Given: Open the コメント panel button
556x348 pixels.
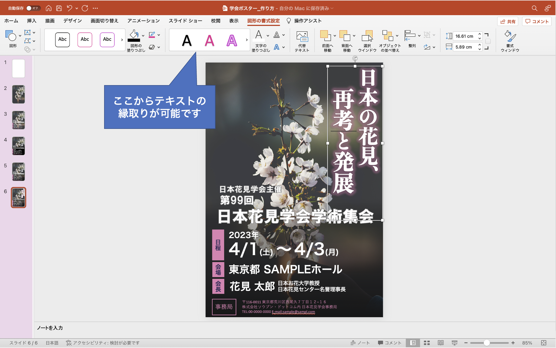Looking at the screenshot, I should pos(537,21).
